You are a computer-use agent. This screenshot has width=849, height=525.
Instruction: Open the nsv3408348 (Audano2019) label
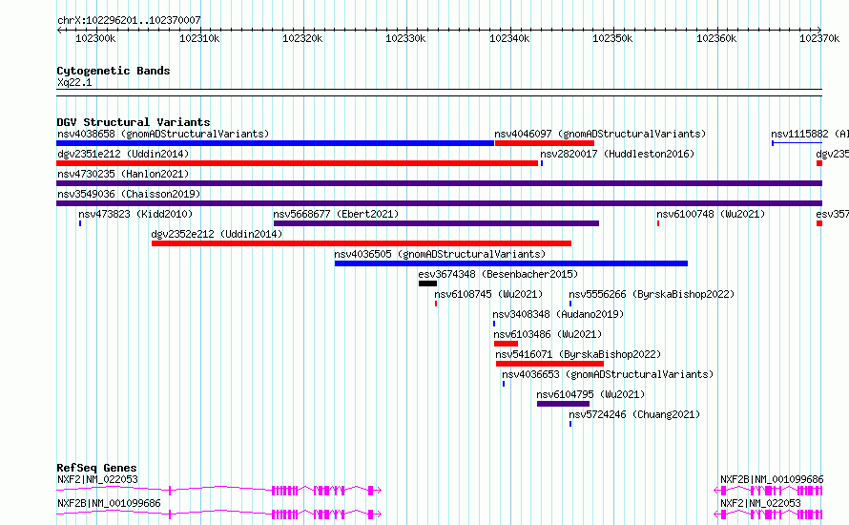click(x=558, y=314)
